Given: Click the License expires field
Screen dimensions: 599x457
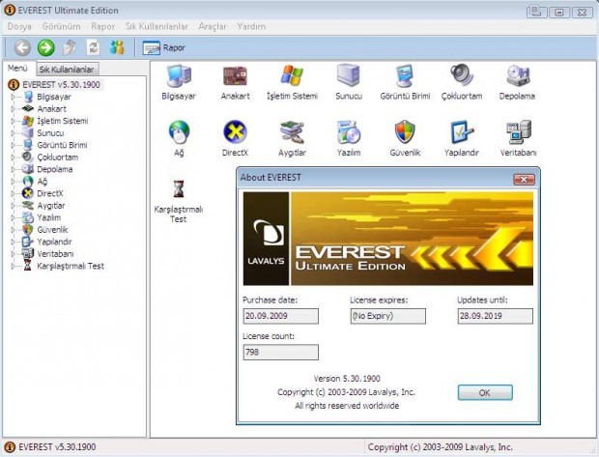Looking at the screenshot, I should 387,316.
